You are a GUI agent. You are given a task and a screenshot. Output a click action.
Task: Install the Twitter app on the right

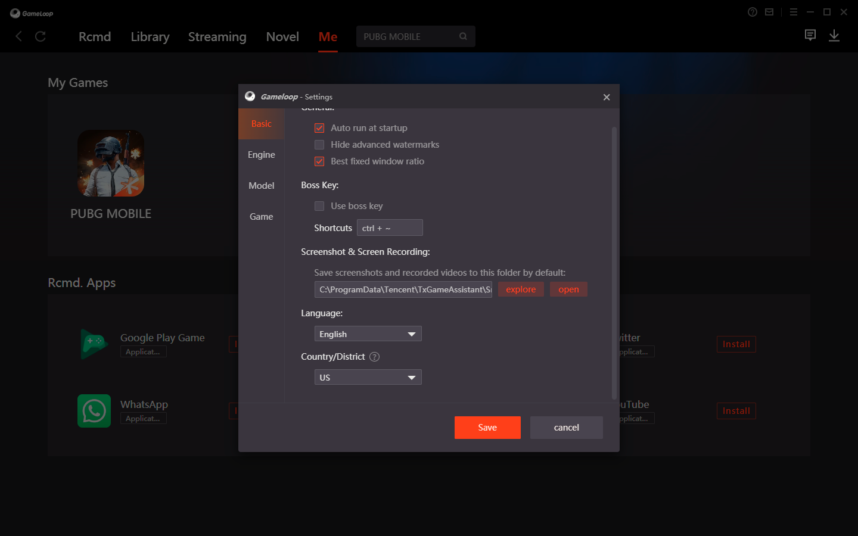pyautogui.click(x=736, y=344)
